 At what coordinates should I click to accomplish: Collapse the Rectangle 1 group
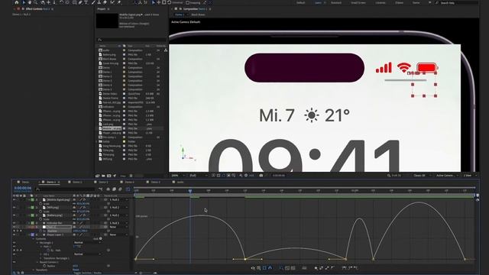[37, 243]
